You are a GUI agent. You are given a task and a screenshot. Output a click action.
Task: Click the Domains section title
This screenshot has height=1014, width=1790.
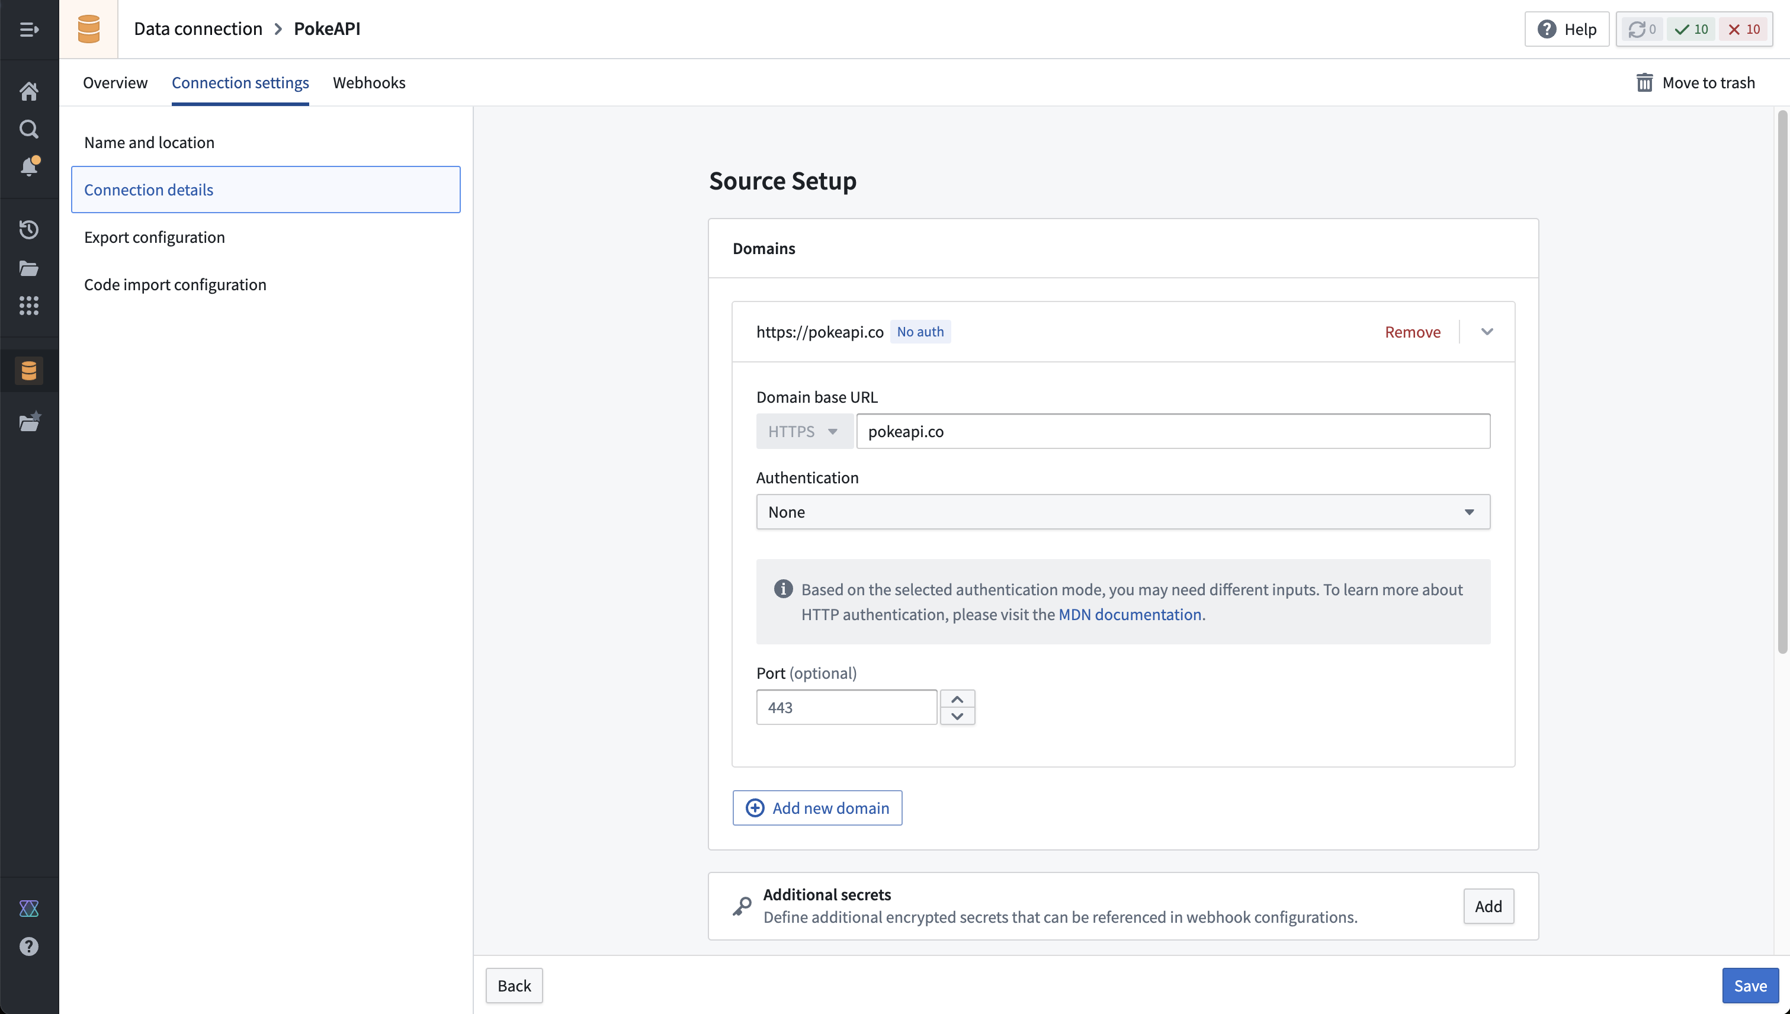(764, 249)
